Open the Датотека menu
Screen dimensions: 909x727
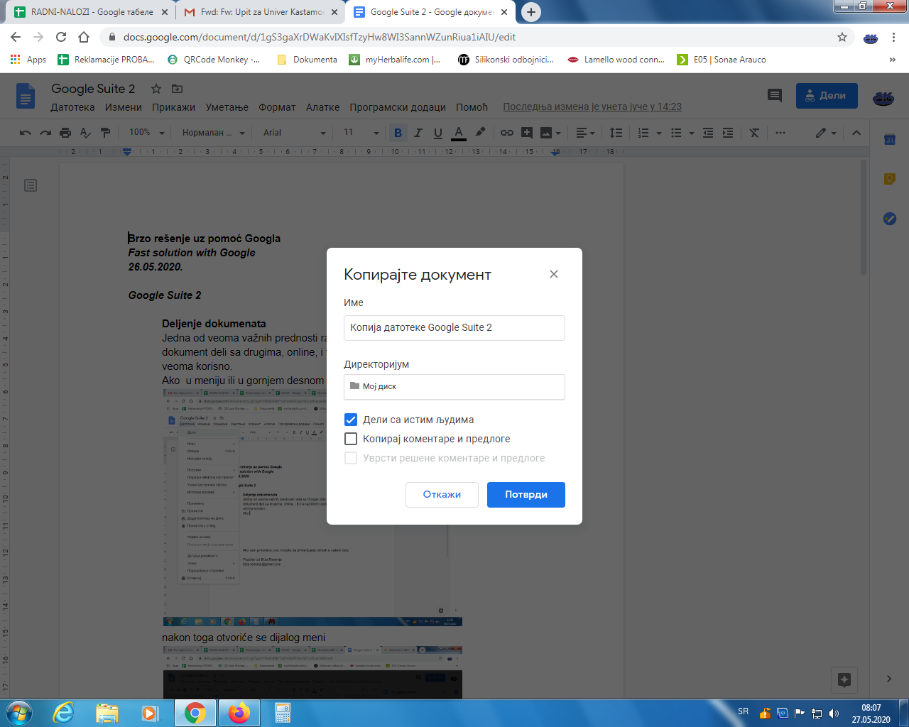click(x=72, y=107)
